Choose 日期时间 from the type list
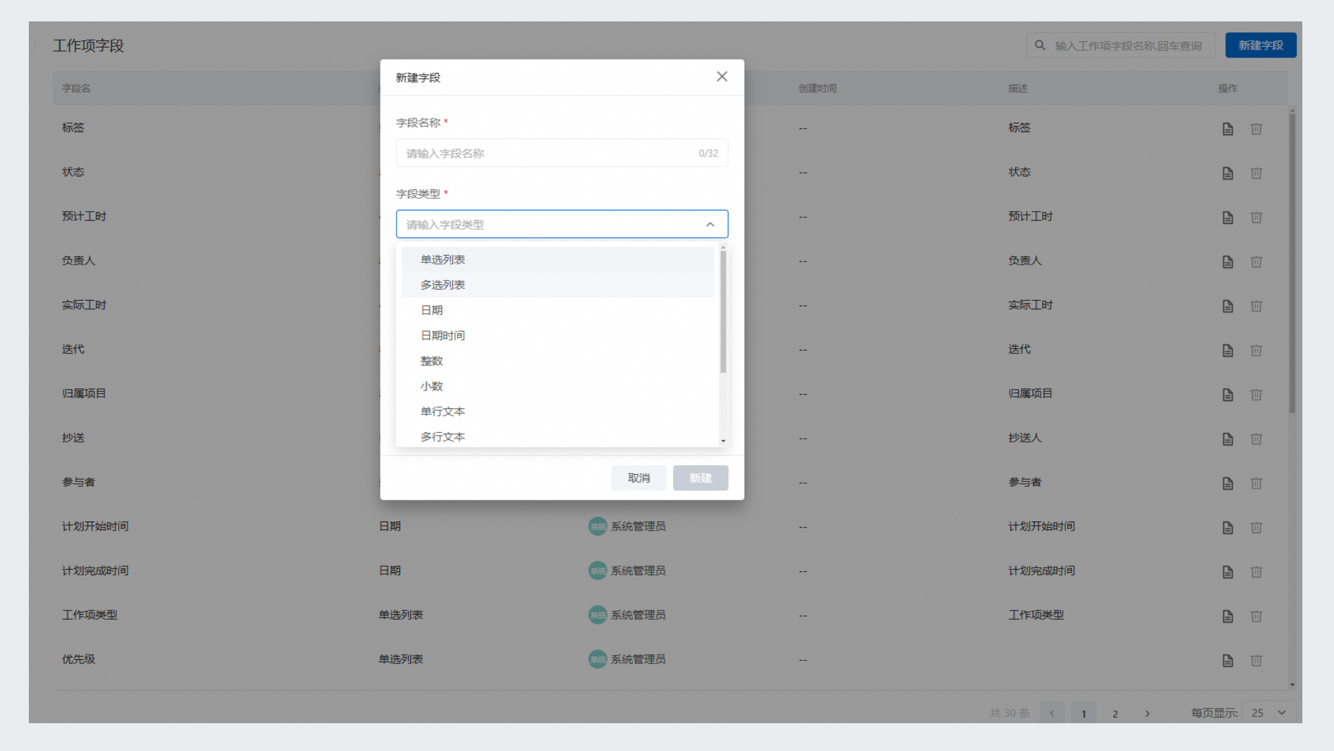 [x=558, y=336]
